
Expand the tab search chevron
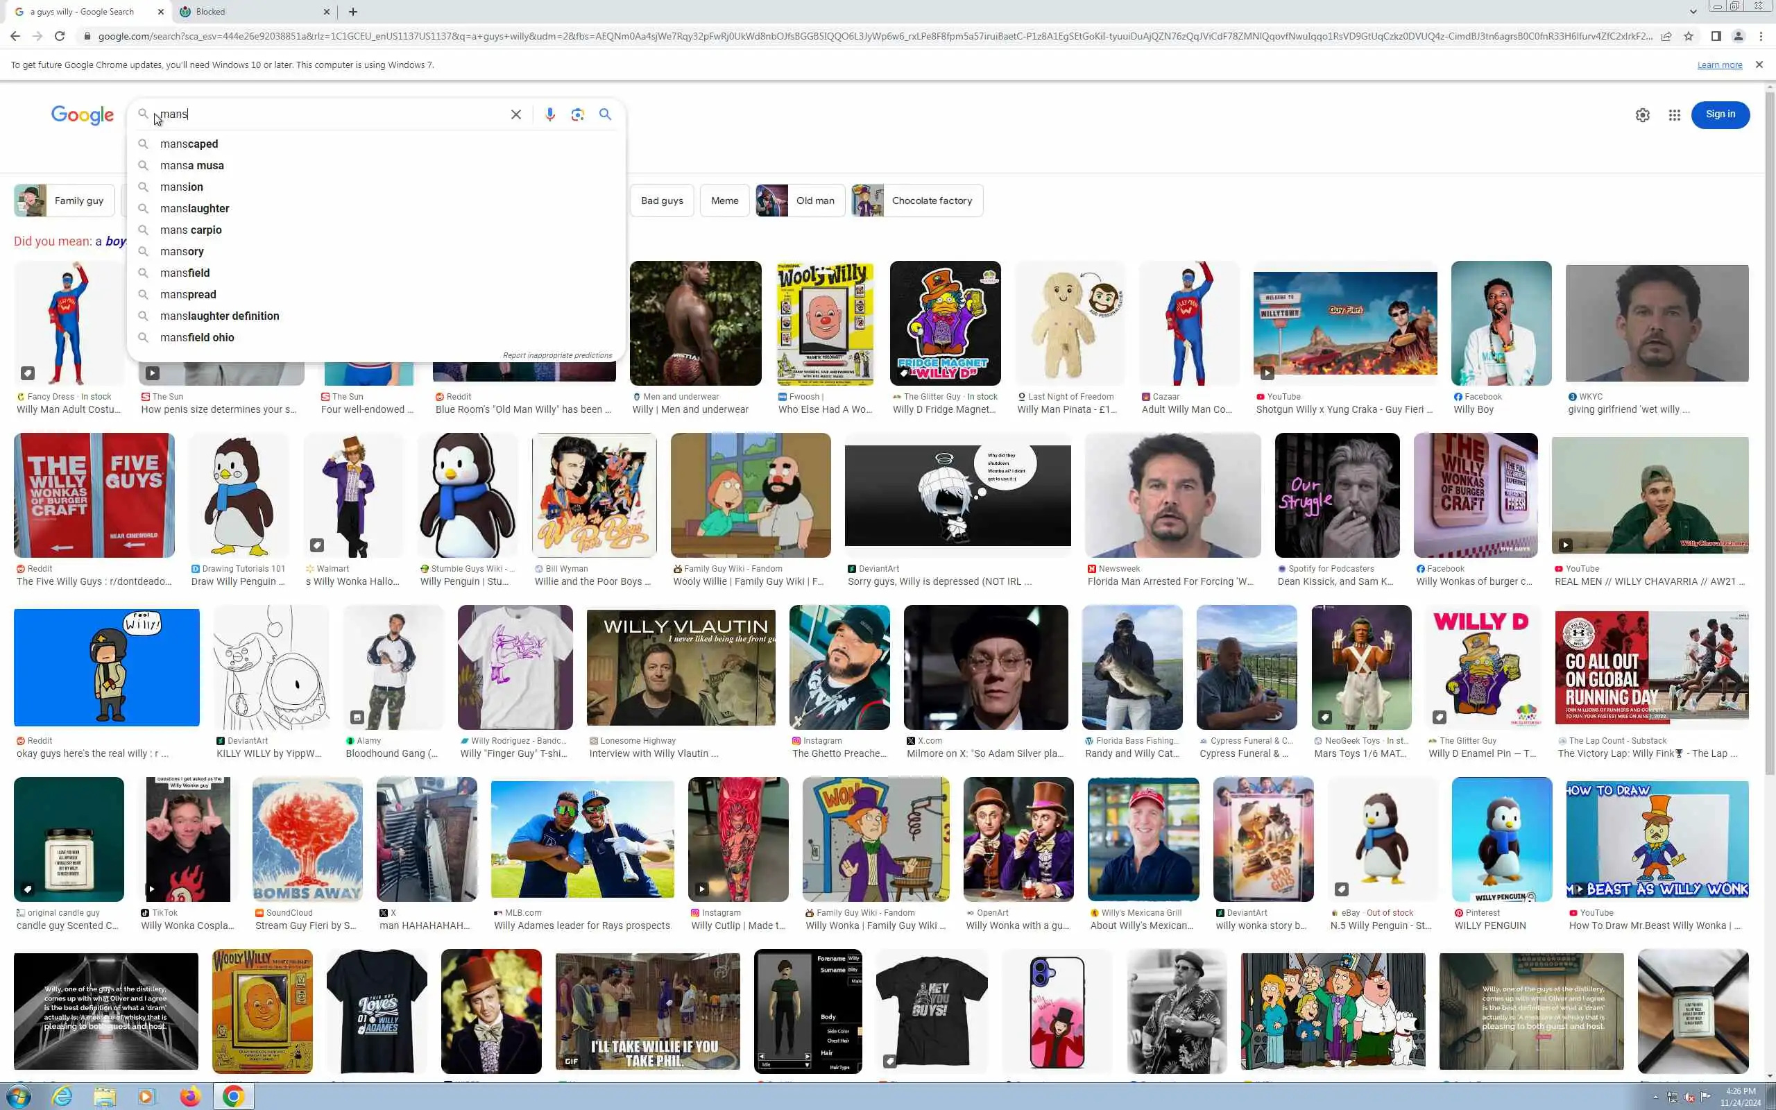pos(1693,12)
